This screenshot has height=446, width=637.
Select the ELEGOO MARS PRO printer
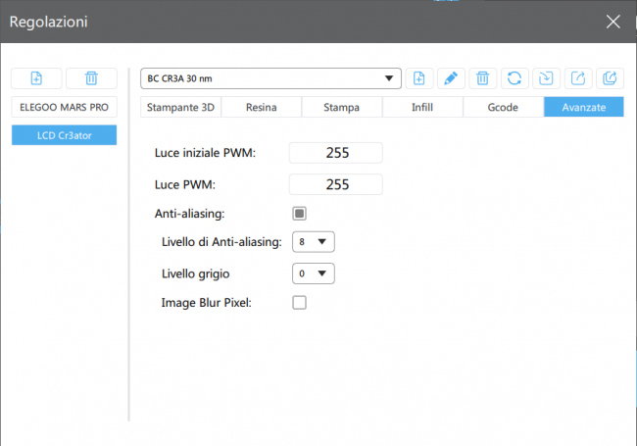pyautogui.click(x=64, y=107)
